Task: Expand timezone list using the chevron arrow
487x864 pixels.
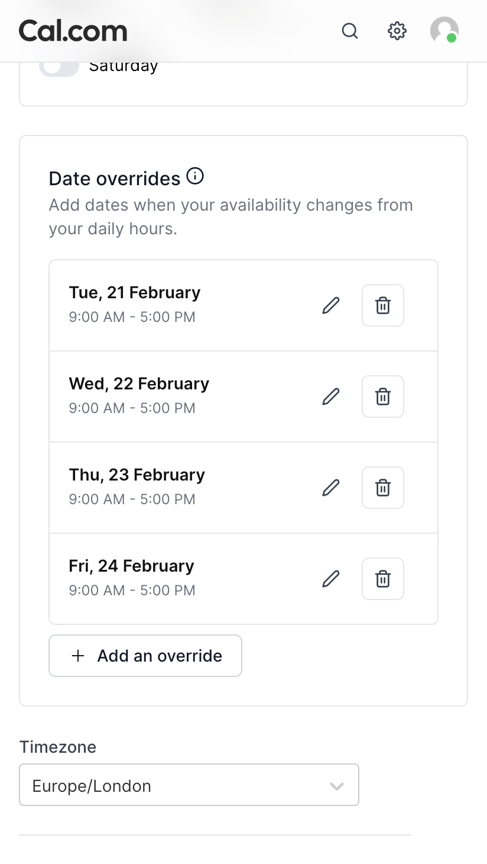Action: click(x=337, y=786)
